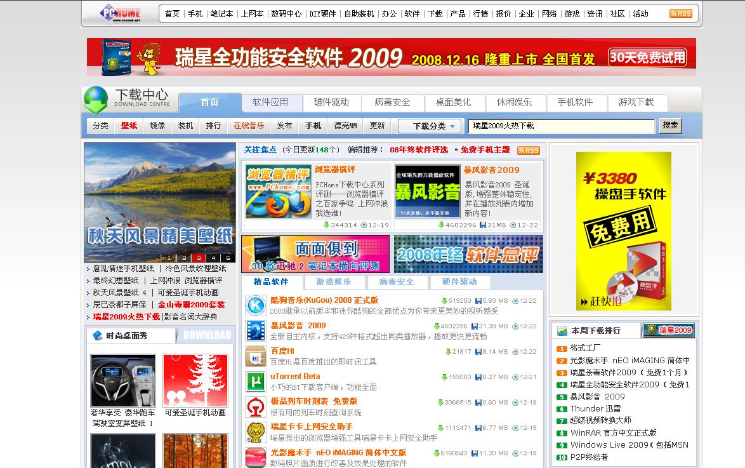Click the green globe download centre icon

[x=96, y=100]
